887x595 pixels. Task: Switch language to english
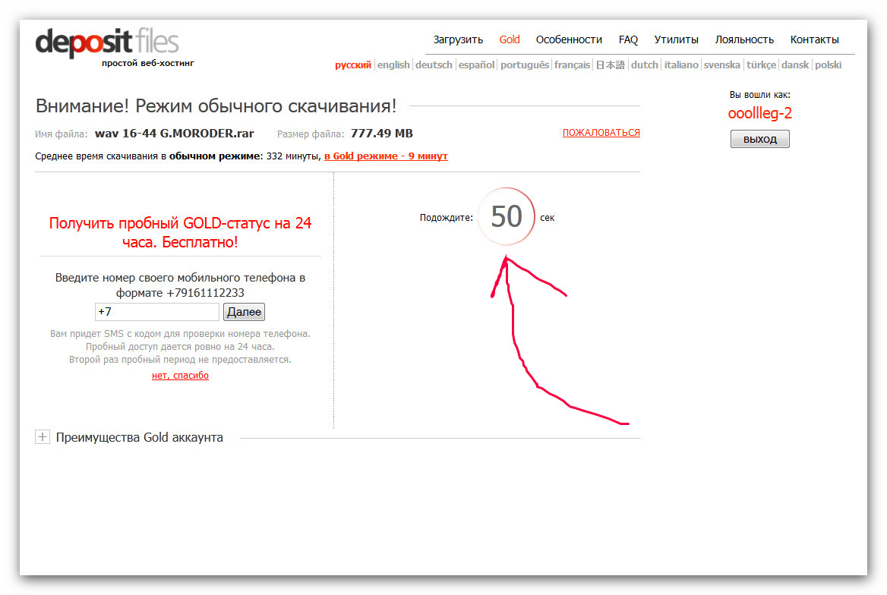tap(393, 65)
